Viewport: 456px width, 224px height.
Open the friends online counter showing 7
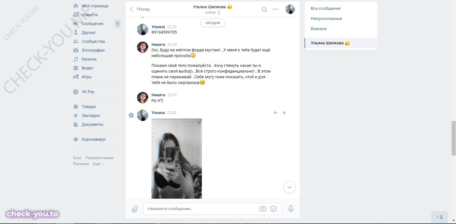point(440,217)
